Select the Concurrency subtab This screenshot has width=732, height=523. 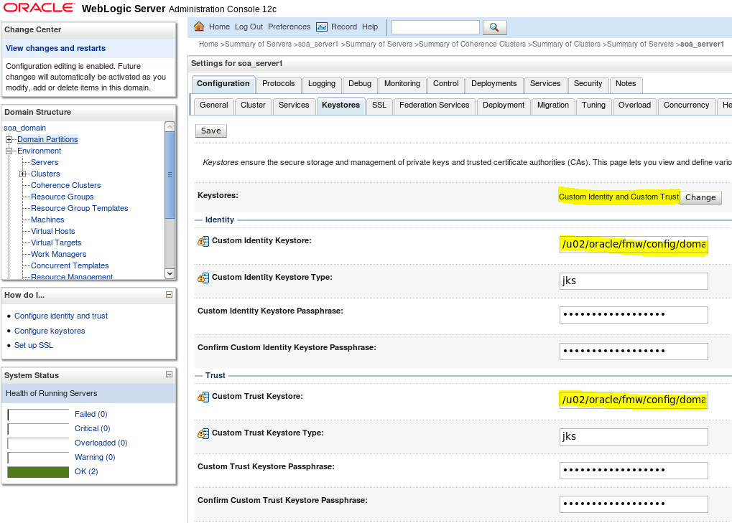(686, 105)
